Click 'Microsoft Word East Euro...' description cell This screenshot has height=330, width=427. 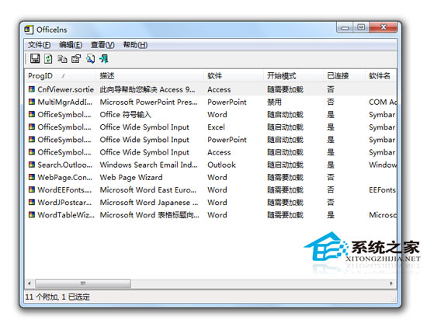pos(148,189)
